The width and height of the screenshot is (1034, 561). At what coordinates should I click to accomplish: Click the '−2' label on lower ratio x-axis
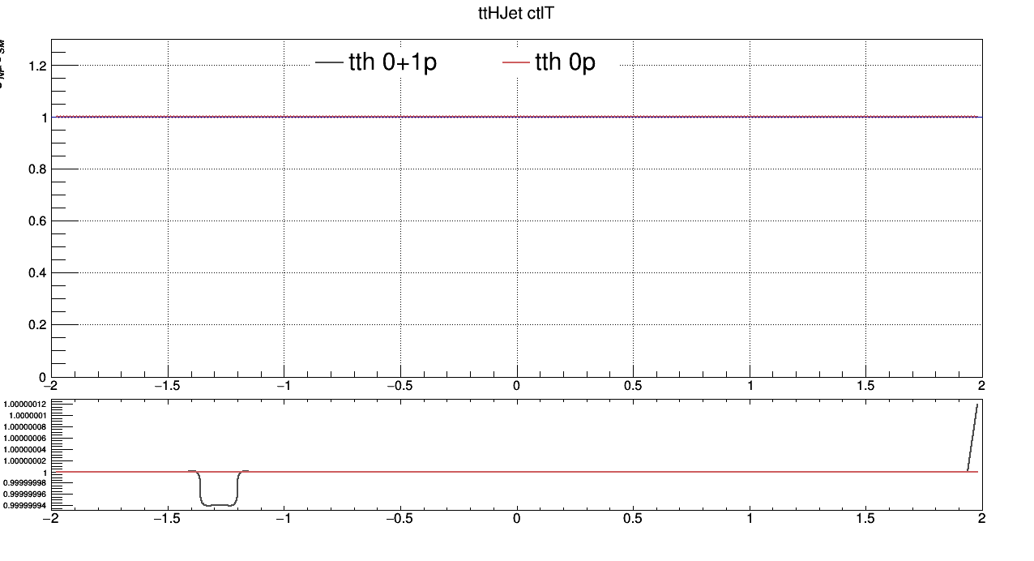point(51,517)
